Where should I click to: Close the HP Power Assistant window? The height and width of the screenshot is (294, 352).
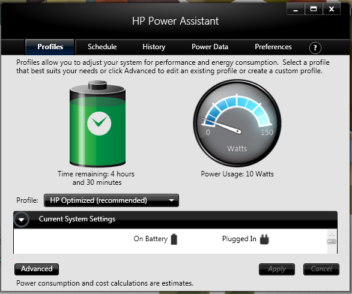coord(332,9)
